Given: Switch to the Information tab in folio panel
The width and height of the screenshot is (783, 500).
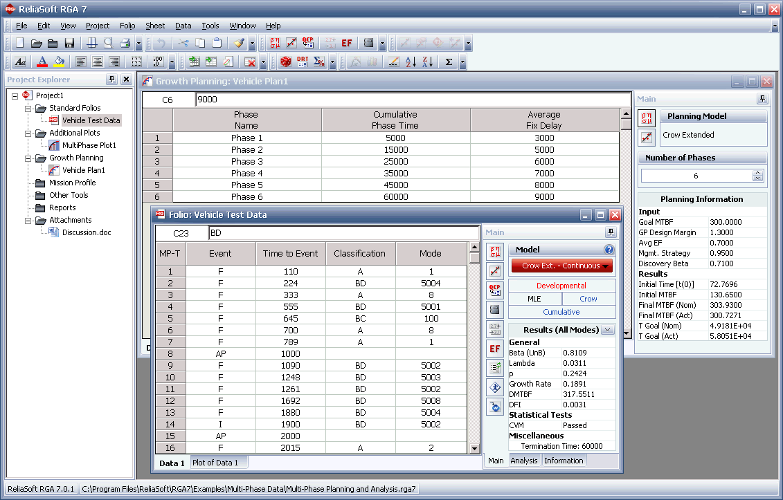Looking at the screenshot, I should [564, 461].
